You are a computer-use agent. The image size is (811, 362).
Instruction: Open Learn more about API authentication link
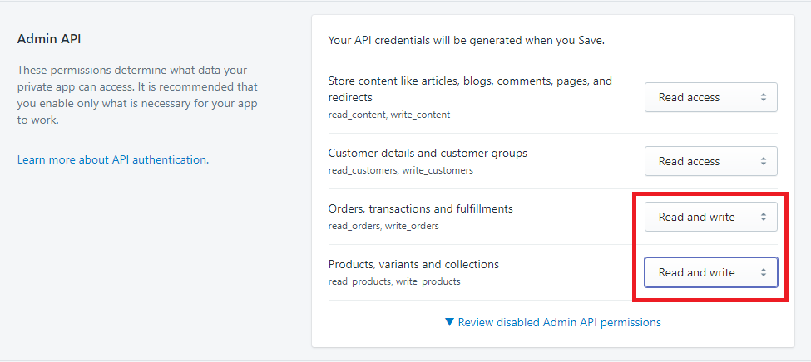tap(113, 159)
